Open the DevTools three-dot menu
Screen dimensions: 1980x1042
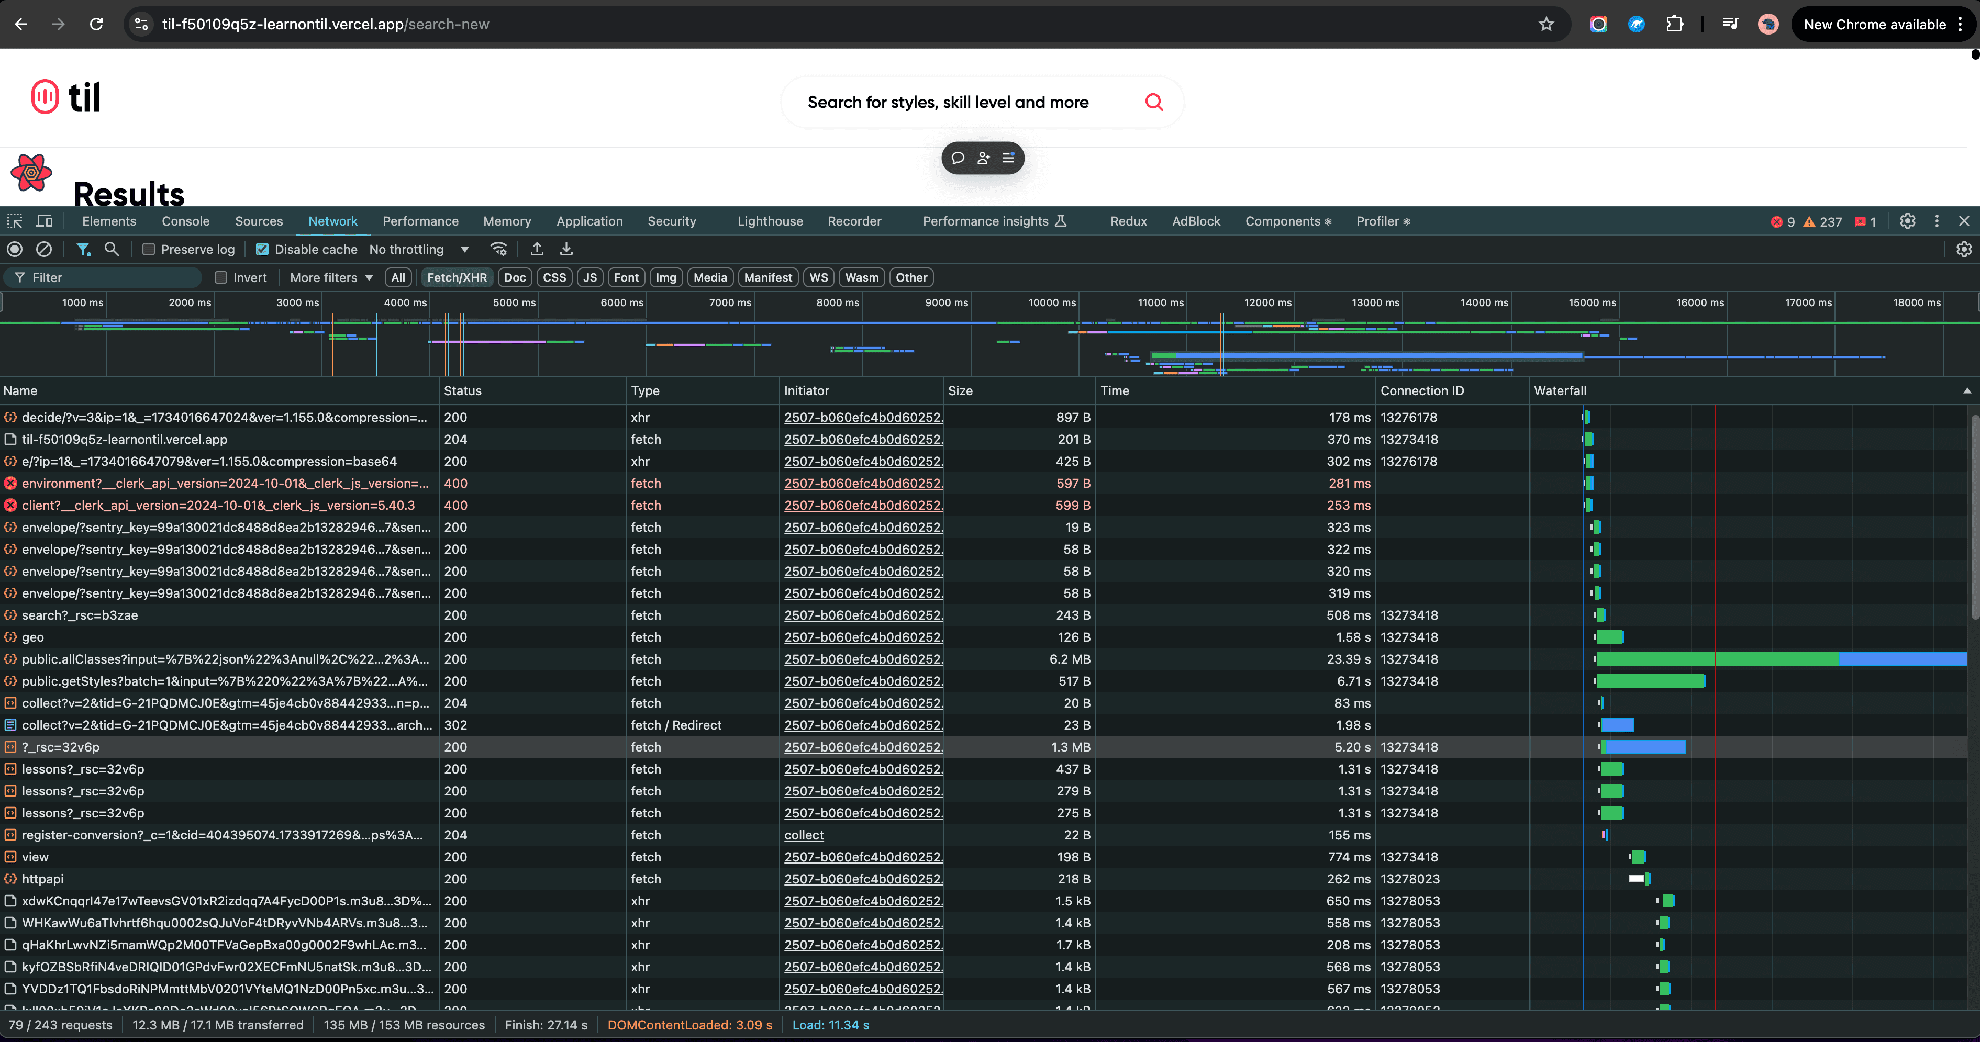click(x=1937, y=221)
